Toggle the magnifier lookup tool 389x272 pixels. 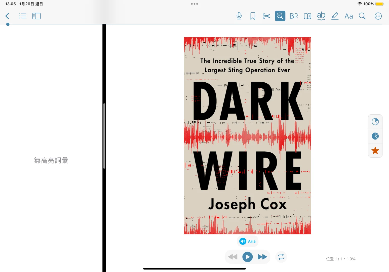[280, 16]
